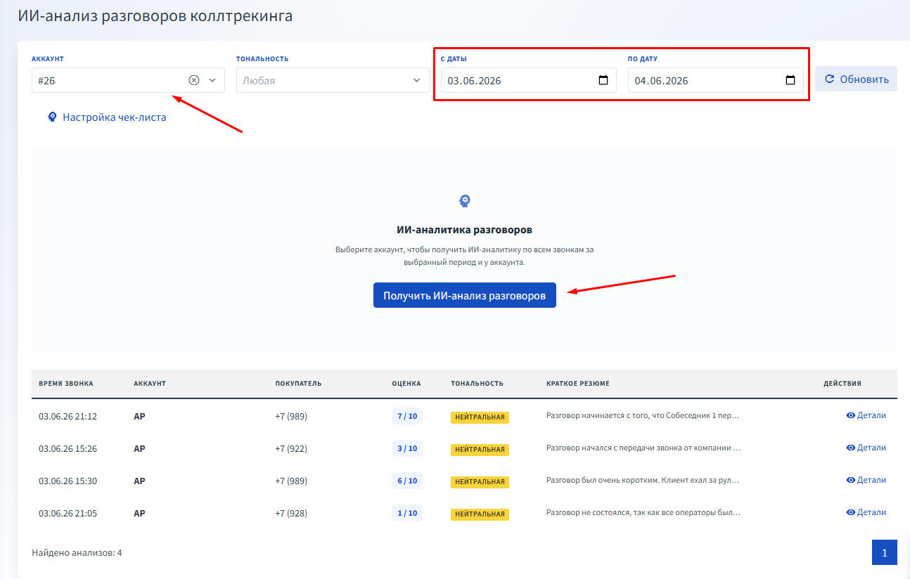
Task: Open Детали for the 15:26 call
Action: pyautogui.click(x=866, y=448)
